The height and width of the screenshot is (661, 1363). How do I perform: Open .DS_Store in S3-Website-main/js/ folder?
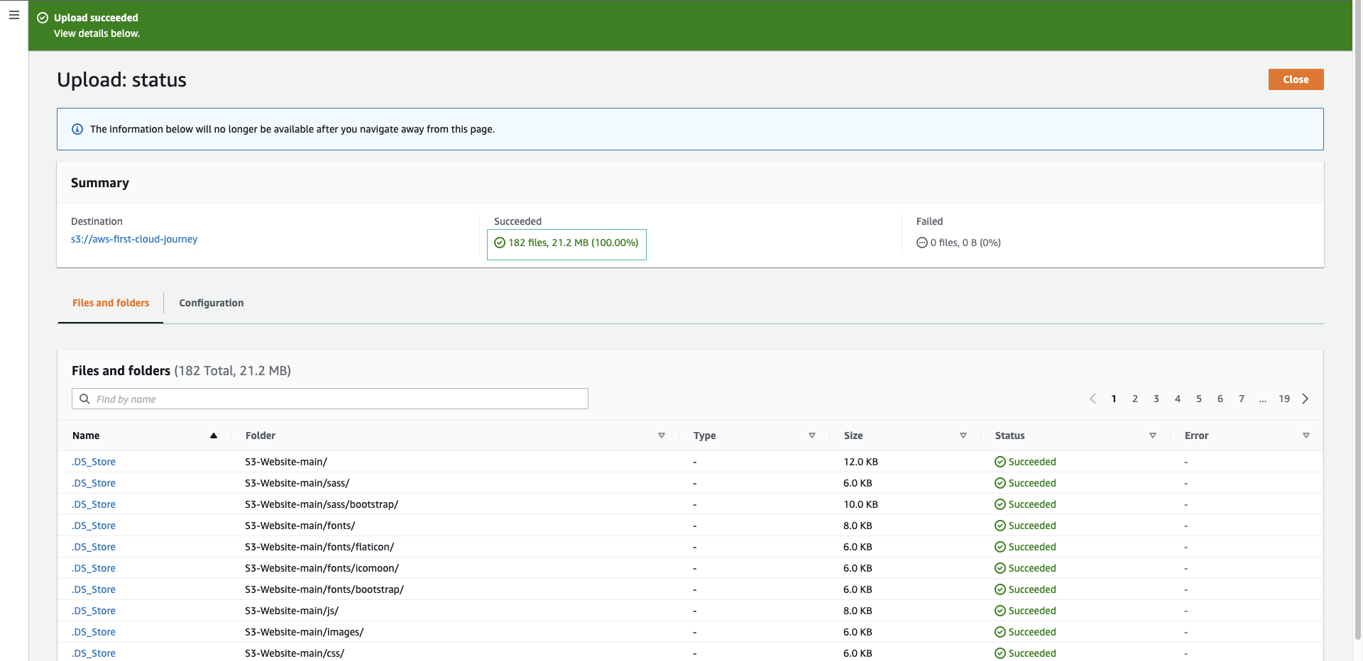pyautogui.click(x=94, y=611)
